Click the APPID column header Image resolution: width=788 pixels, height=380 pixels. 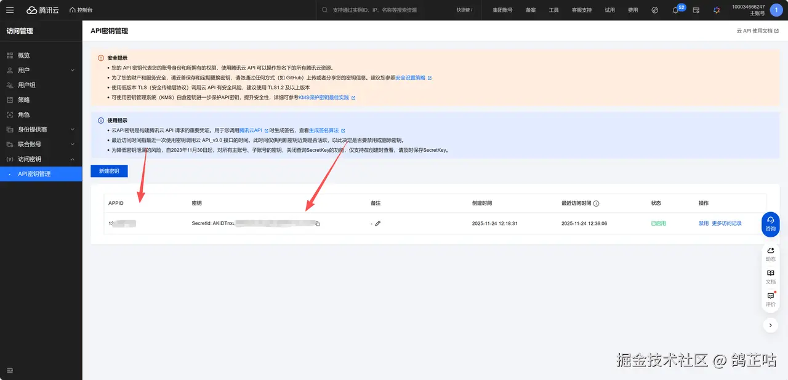tap(116, 204)
